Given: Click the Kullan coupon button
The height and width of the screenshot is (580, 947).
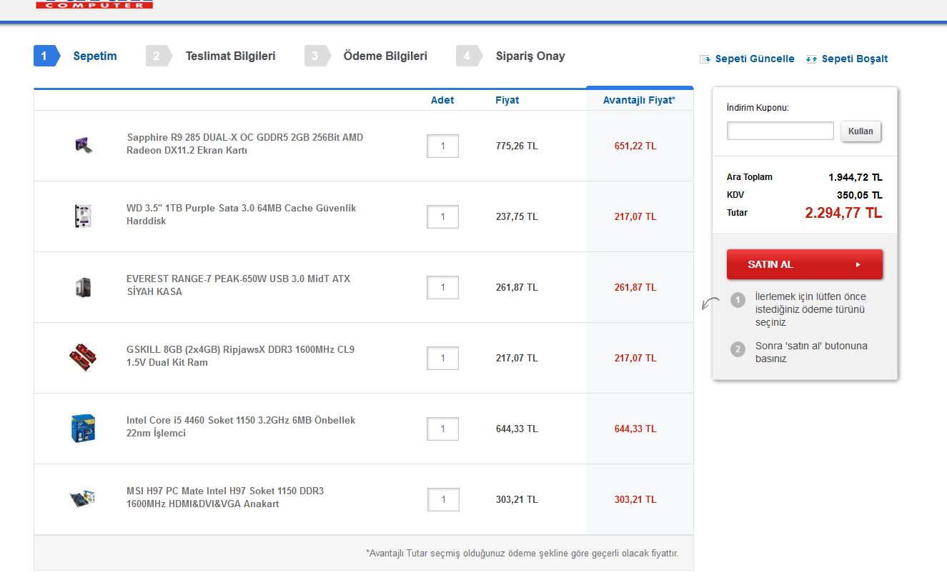Looking at the screenshot, I should coord(861,131).
